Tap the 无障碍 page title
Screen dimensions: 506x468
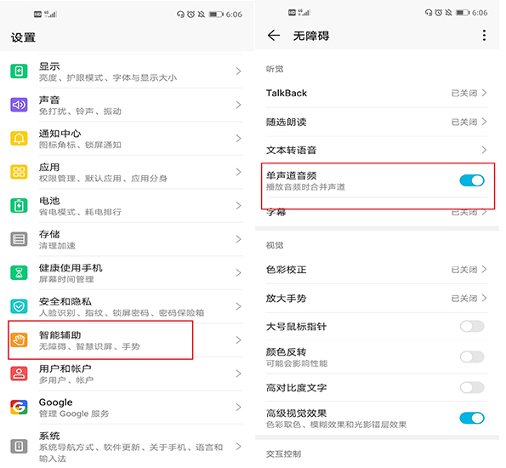tap(311, 36)
